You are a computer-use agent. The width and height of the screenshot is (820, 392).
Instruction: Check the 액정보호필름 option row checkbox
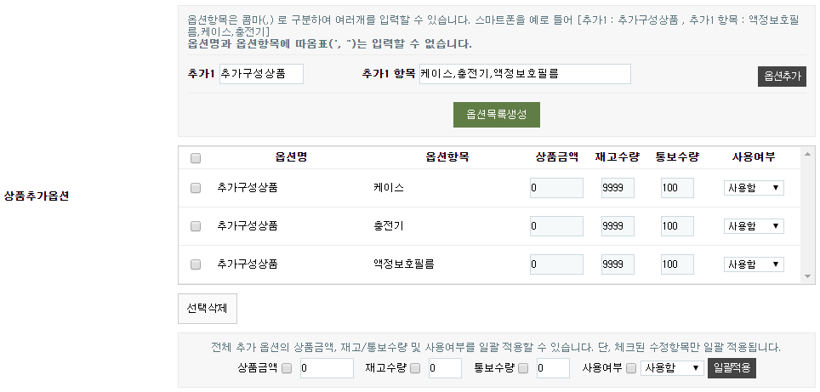196,264
